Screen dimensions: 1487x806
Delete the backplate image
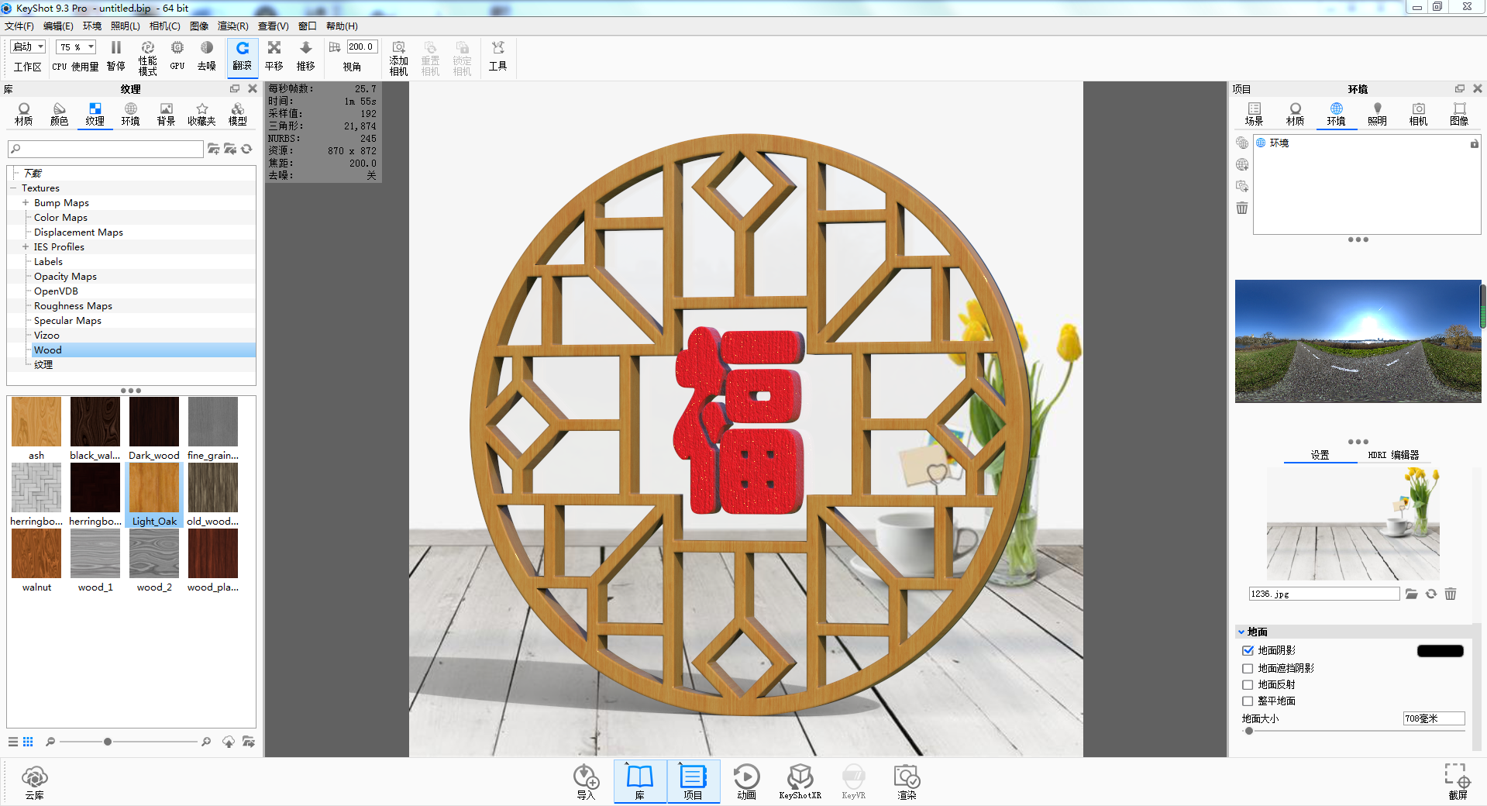tap(1451, 594)
